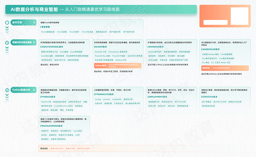
Task: Select the Fine BI数据处理 tag
Action: (48, 32)
